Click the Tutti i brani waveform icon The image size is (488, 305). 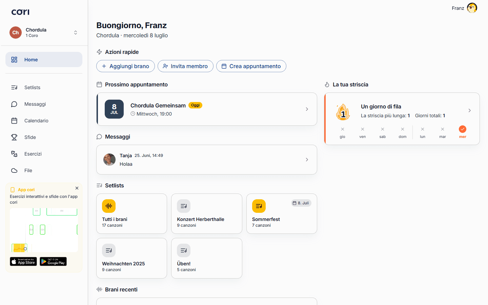(109, 206)
